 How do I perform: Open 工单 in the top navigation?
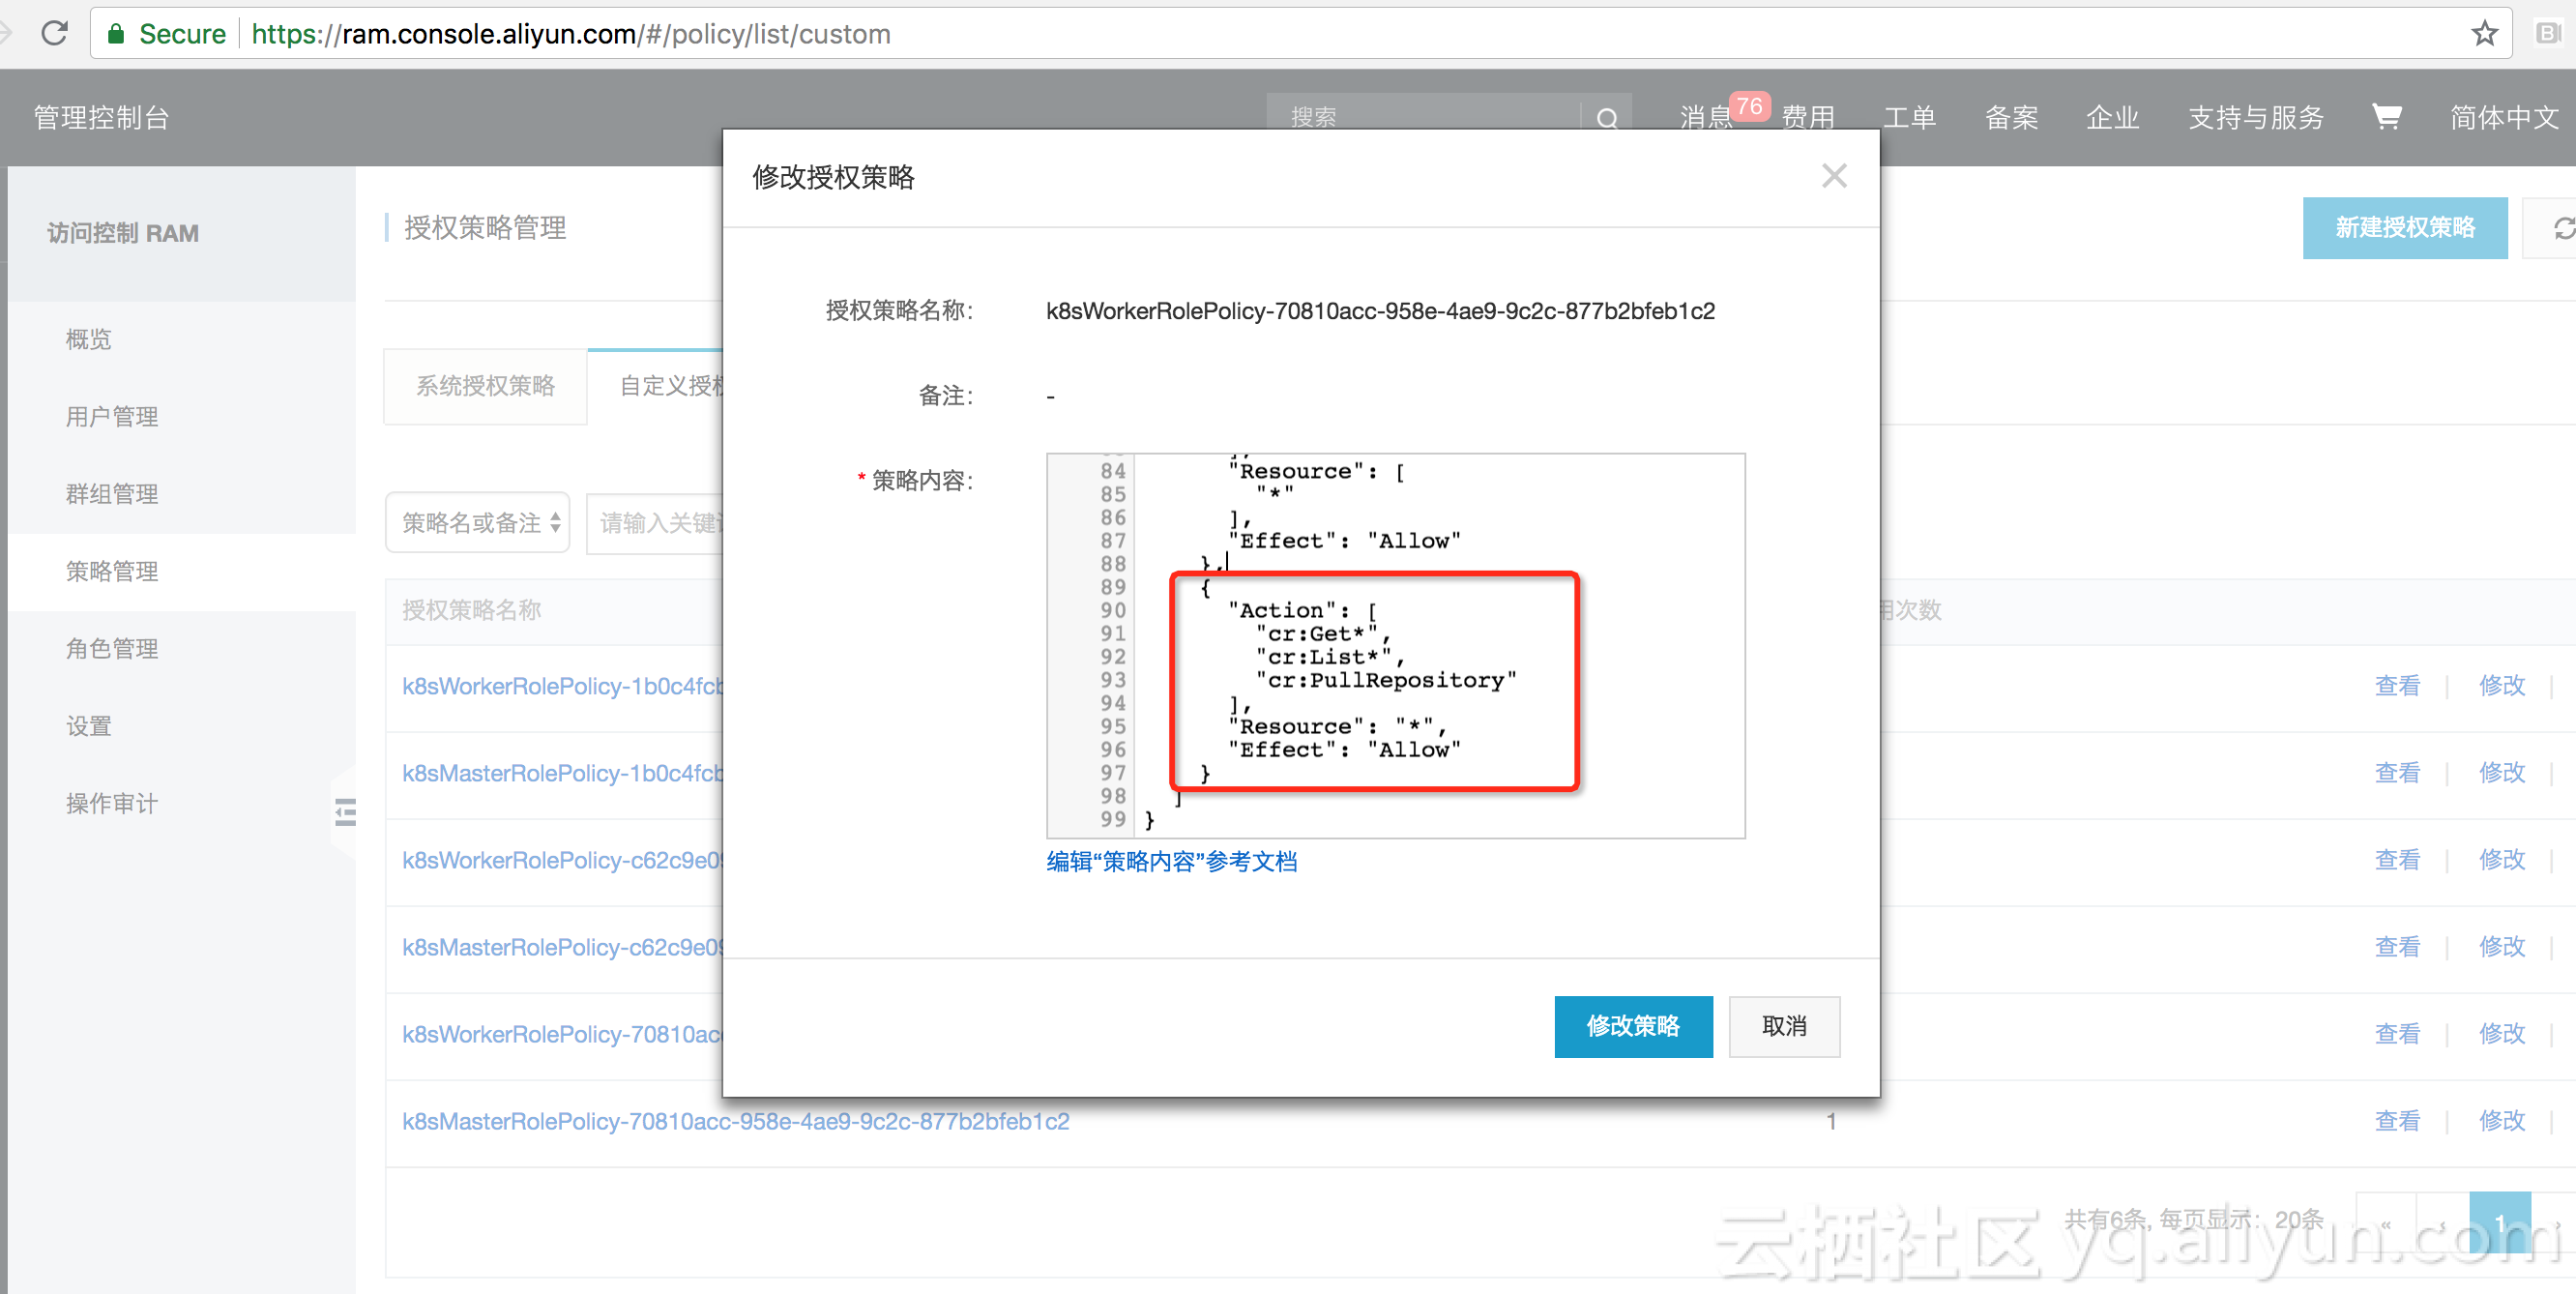point(1909,117)
